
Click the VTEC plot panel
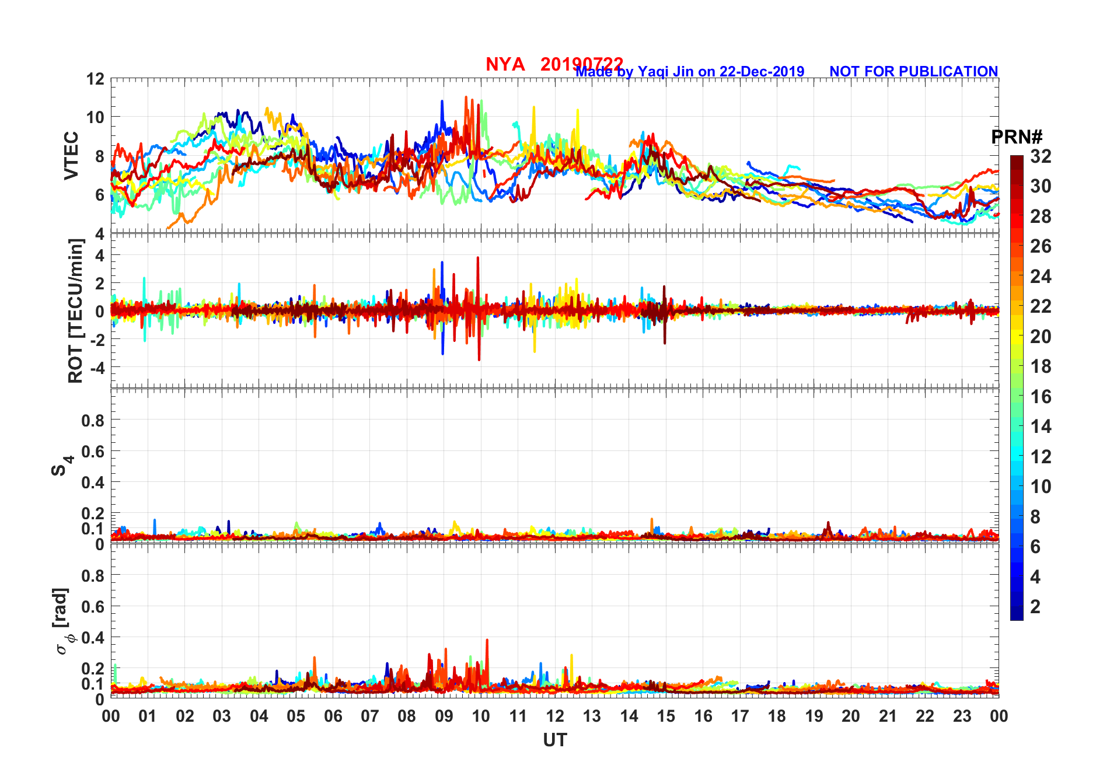pos(555,155)
